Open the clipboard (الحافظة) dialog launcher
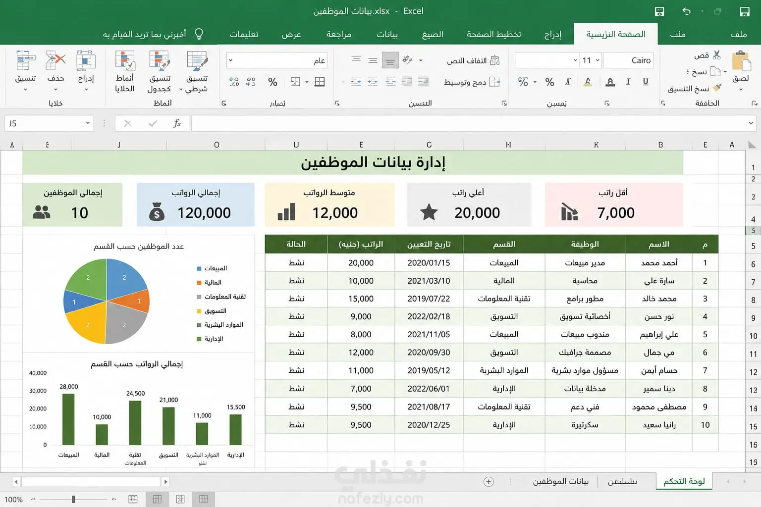The height and width of the screenshot is (507, 761). pos(663,103)
